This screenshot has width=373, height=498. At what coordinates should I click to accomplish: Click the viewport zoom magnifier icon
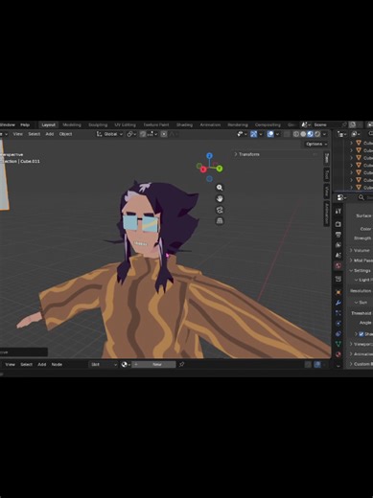tap(220, 188)
